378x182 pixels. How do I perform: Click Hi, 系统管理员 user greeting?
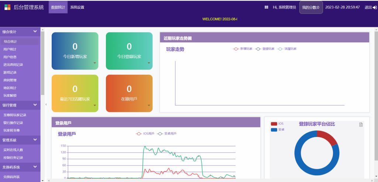pyautogui.click(x=285, y=7)
